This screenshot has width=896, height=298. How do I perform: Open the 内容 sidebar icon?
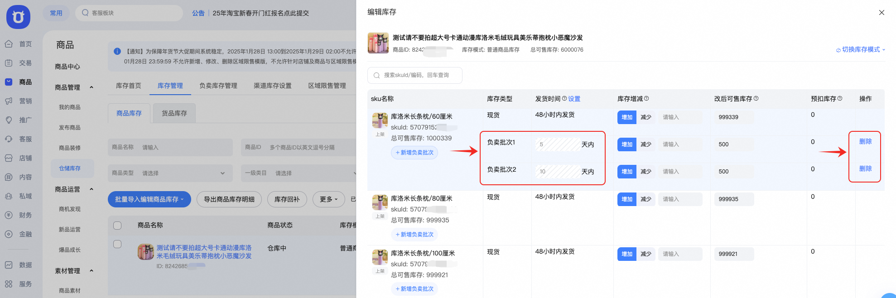(9, 177)
